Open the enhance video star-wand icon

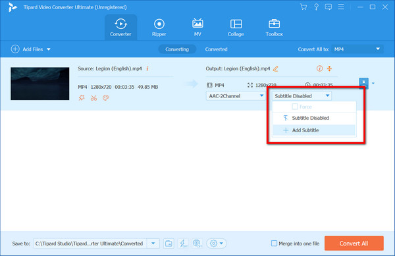[82, 97]
